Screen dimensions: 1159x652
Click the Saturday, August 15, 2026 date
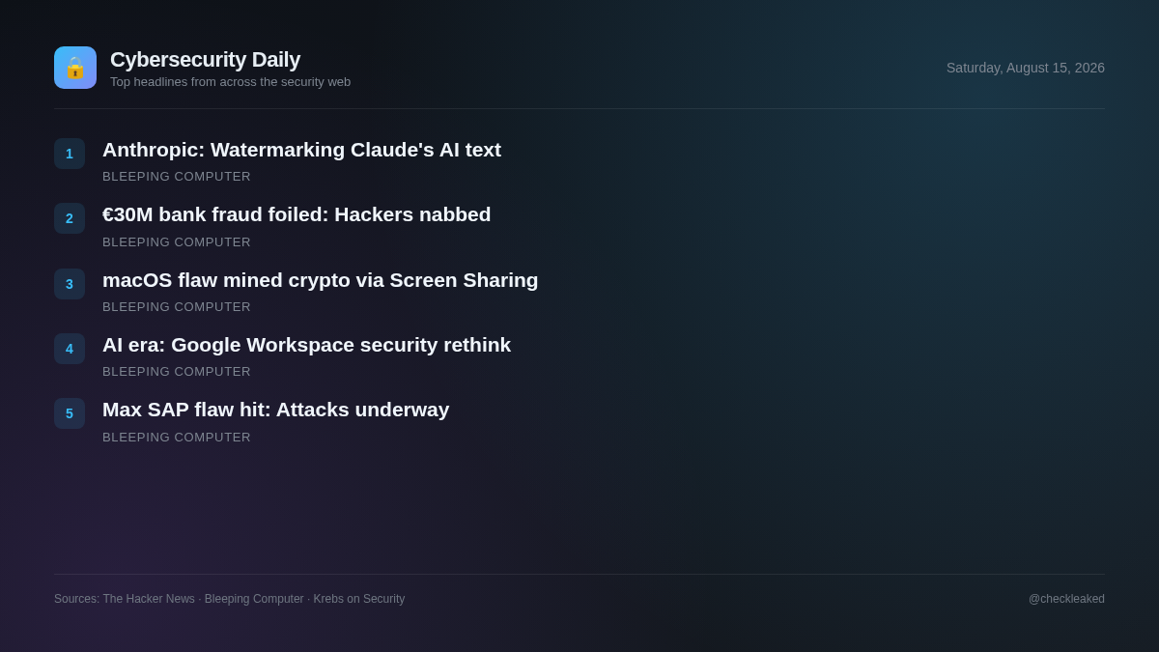click(1026, 68)
